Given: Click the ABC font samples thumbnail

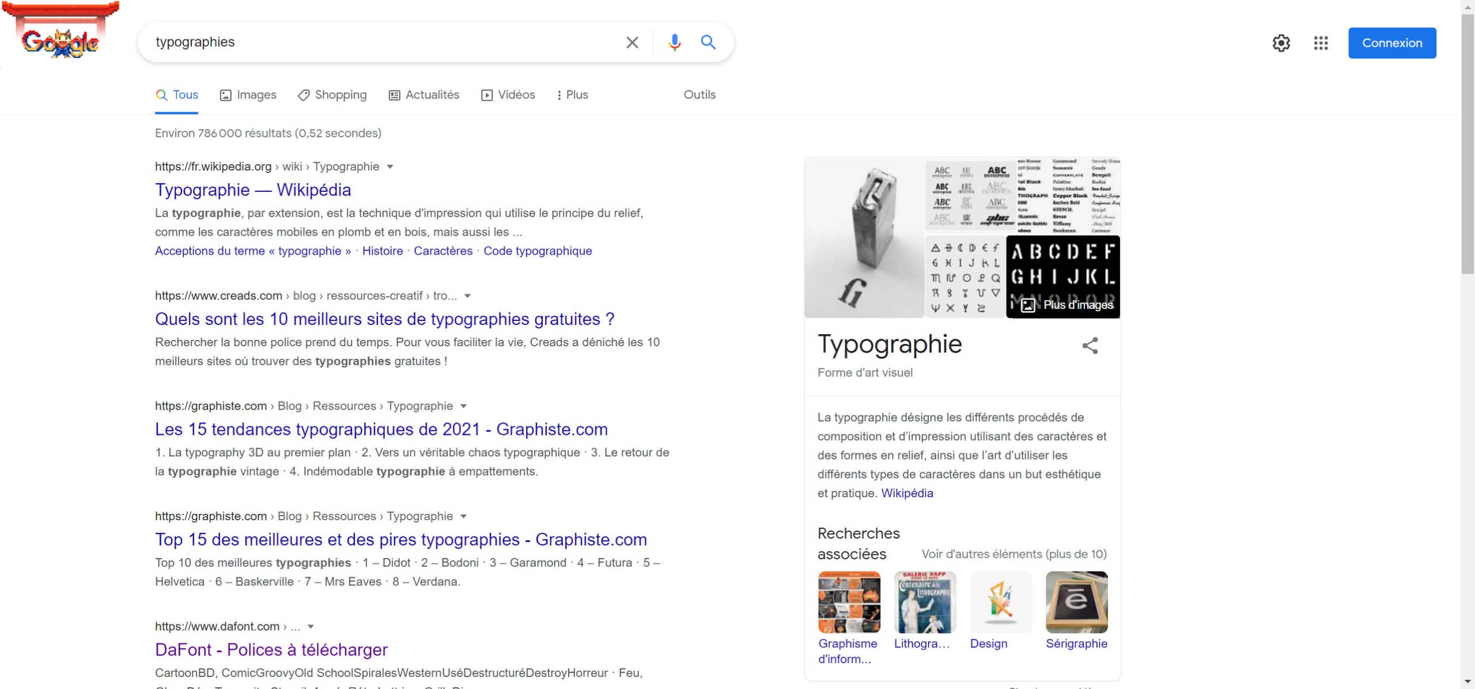Looking at the screenshot, I should (x=971, y=196).
